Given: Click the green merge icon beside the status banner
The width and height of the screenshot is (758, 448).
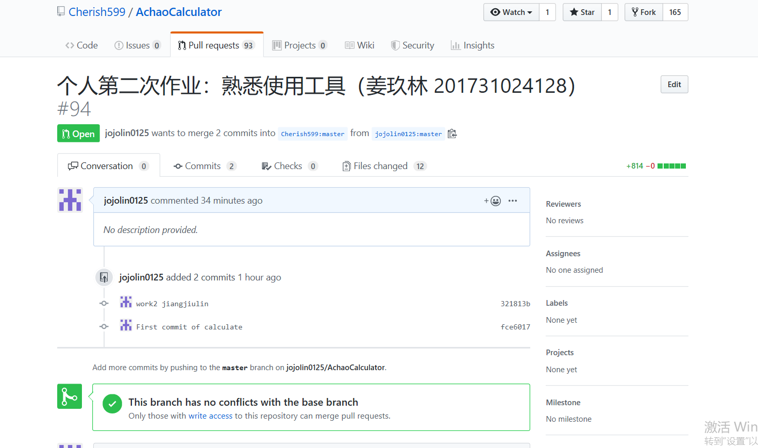Looking at the screenshot, I should coord(70,396).
